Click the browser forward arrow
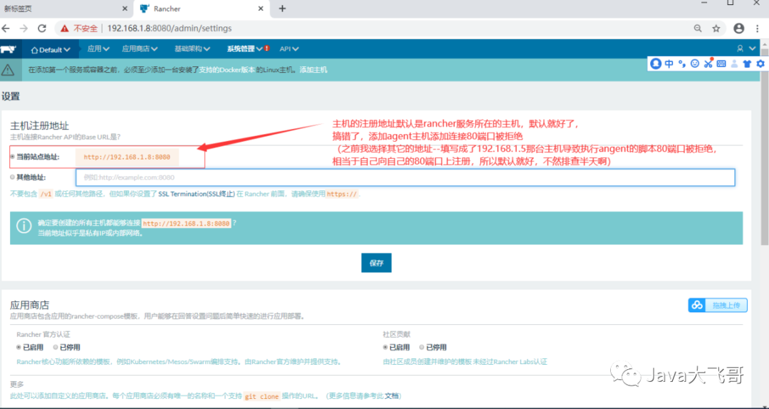 point(23,29)
